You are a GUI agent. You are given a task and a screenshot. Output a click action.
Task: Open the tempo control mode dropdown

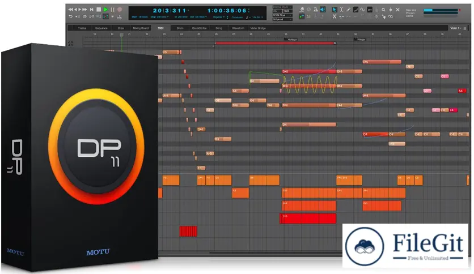click(238, 17)
